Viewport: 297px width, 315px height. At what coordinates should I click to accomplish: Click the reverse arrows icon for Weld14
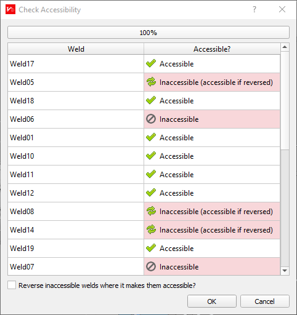point(151,229)
